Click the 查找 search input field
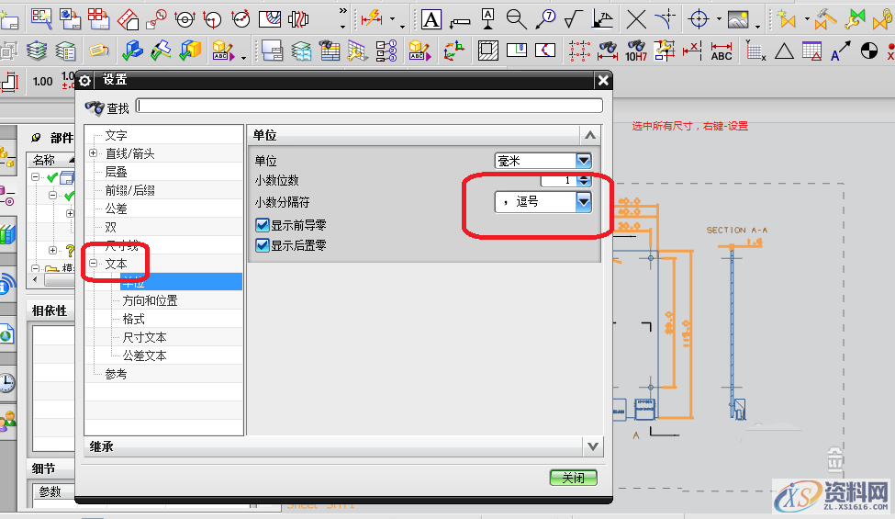Image resolution: width=895 pixels, height=519 pixels. (x=369, y=107)
